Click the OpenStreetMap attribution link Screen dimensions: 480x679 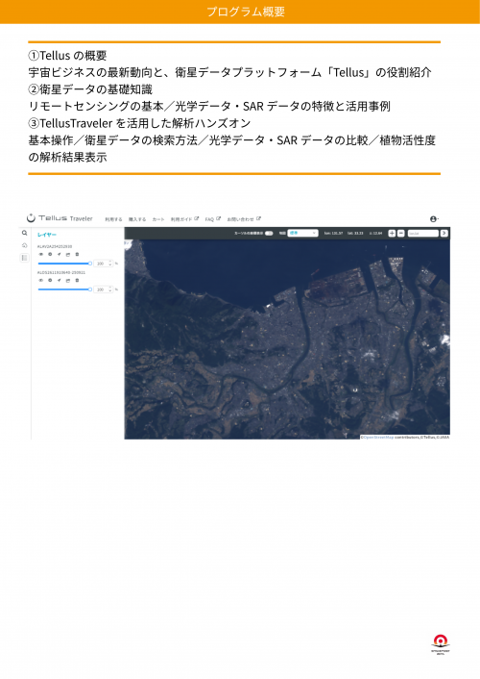(378, 438)
